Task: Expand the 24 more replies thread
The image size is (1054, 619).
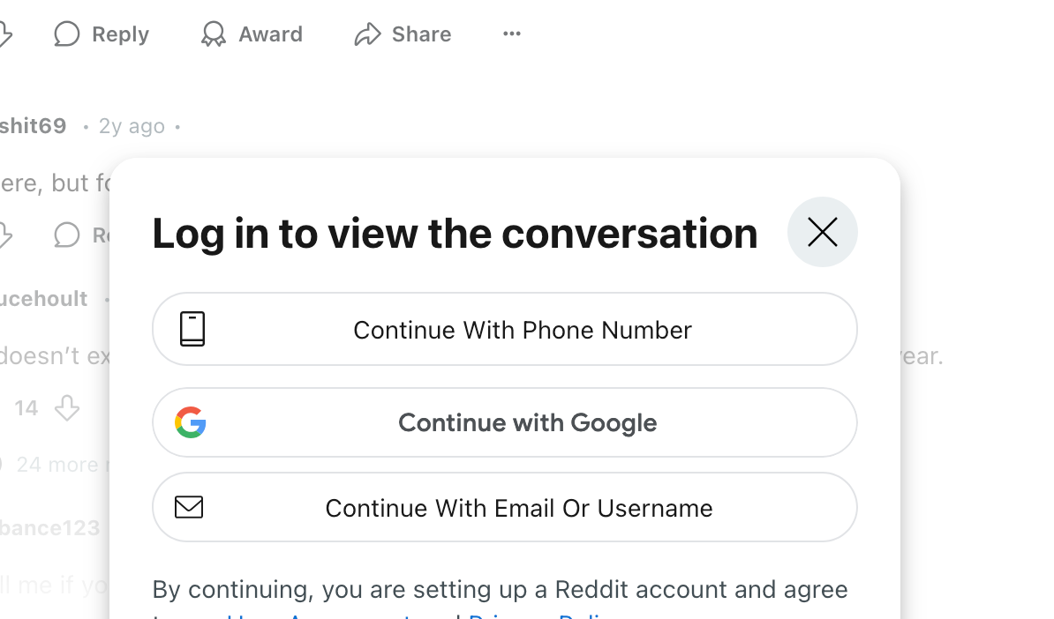Action: pyautogui.click(x=58, y=465)
